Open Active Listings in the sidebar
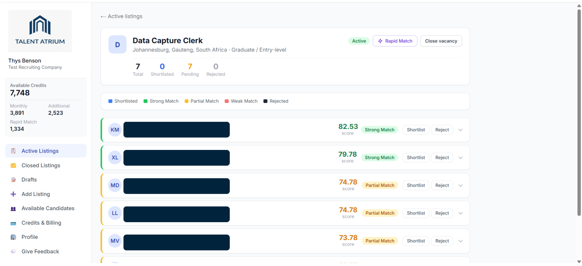582x266 pixels. [46, 151]
